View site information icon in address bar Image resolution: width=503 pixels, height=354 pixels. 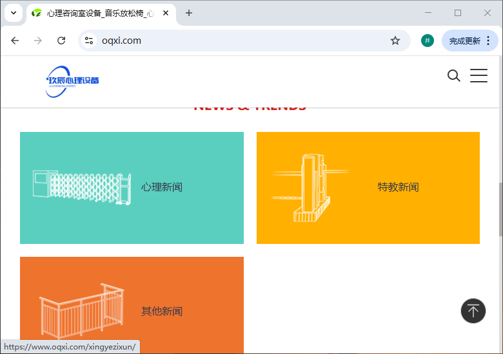(x=89, y=41)
